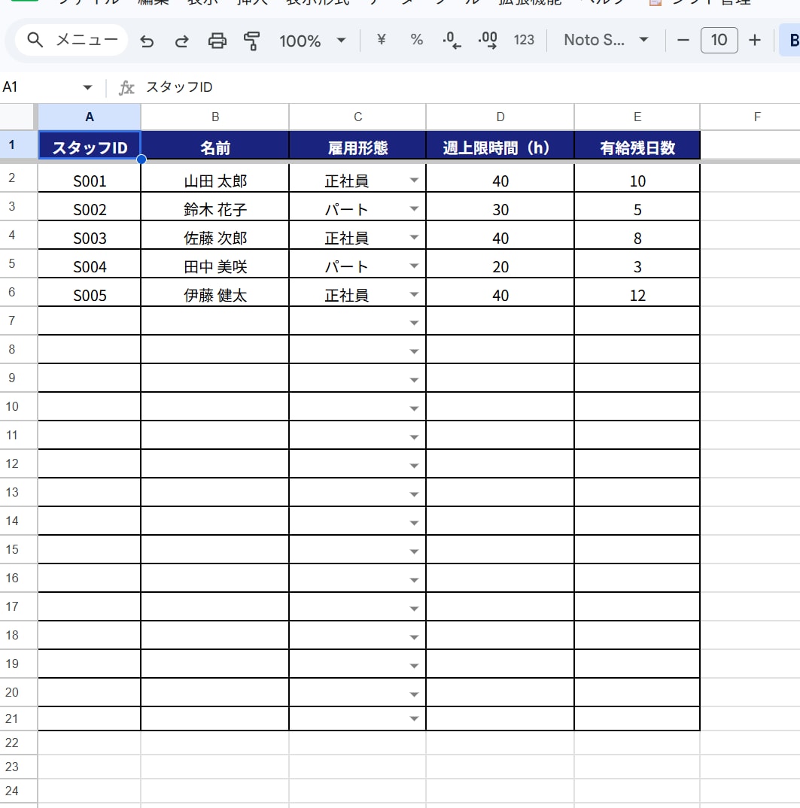Select the paint format roller icon
800x808 pixels.
(252, 40)
